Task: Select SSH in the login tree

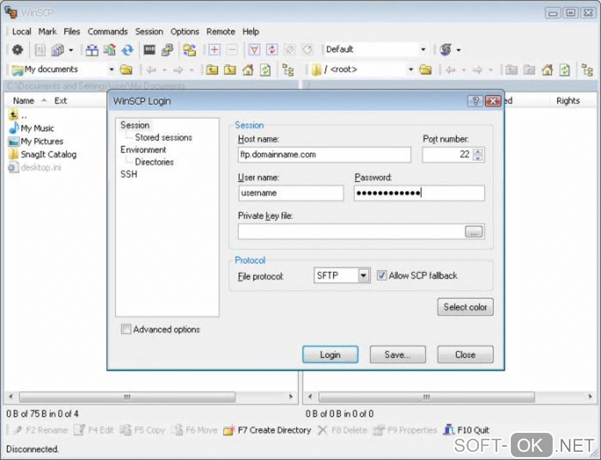Action: click(x=129, y=174)
